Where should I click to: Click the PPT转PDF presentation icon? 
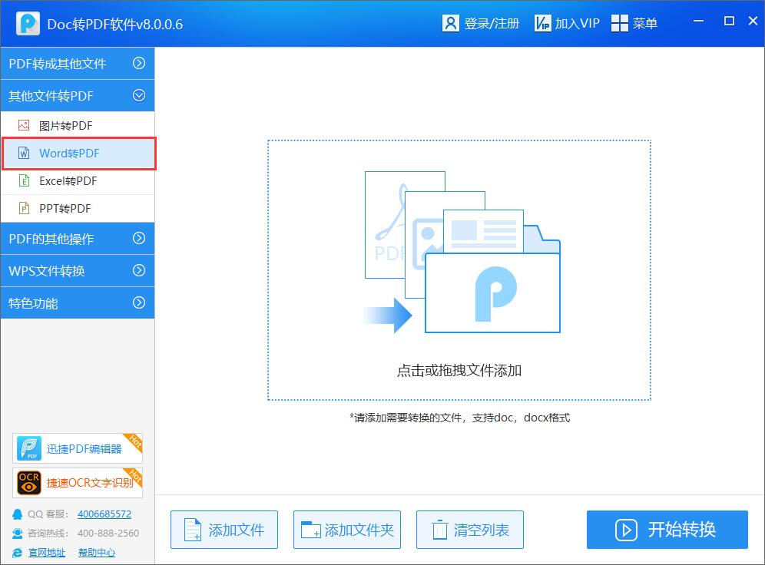25,208
